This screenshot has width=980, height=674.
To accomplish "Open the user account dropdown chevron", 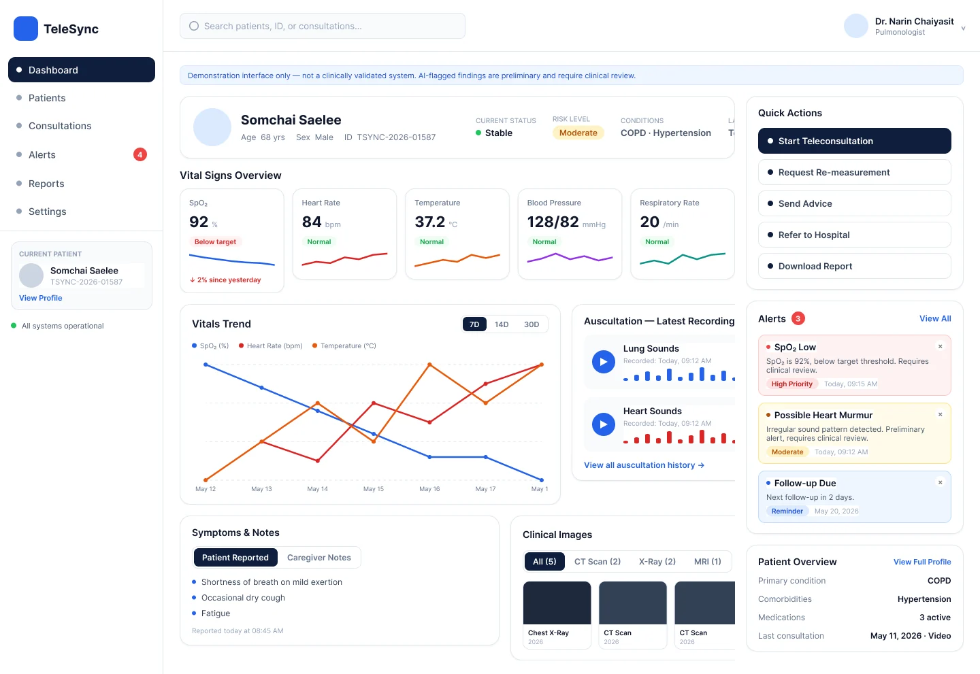I will point(963,28).
